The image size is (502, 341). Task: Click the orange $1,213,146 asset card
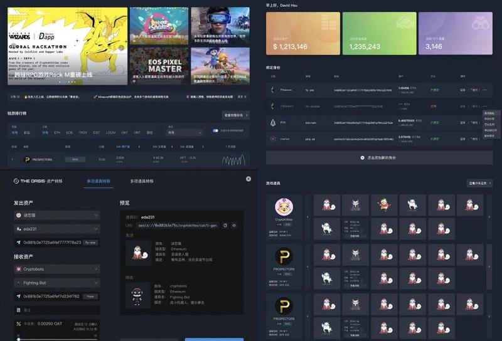303,33
